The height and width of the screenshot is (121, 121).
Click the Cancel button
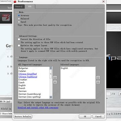pyautogui.click(x=98, y=117)
